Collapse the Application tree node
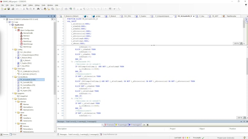The width and height of the screenshot is (248, 139). 10,25
